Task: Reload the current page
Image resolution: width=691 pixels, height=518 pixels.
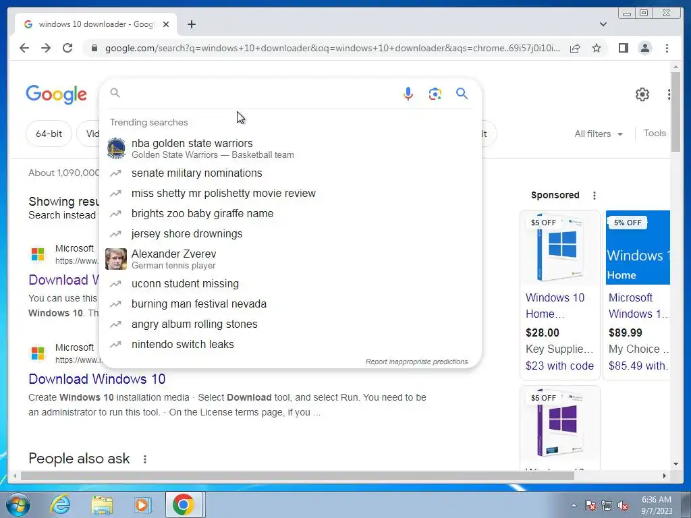Action: [x=67, y=48]
